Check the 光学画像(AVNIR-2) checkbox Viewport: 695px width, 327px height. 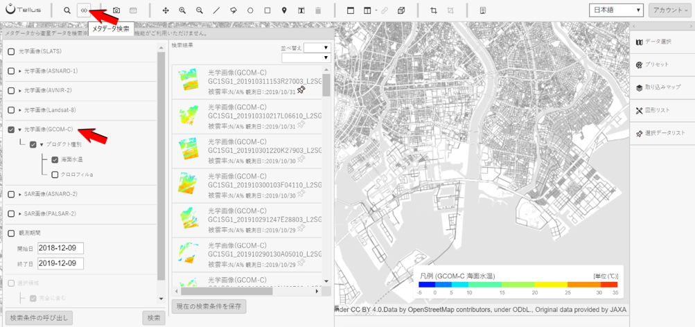(x=12, y=90)
